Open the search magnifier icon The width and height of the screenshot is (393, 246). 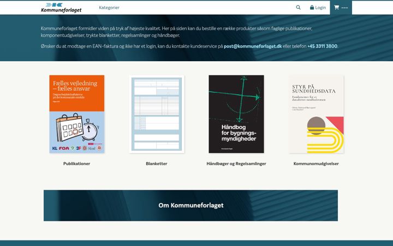click(x=298, y=8)
